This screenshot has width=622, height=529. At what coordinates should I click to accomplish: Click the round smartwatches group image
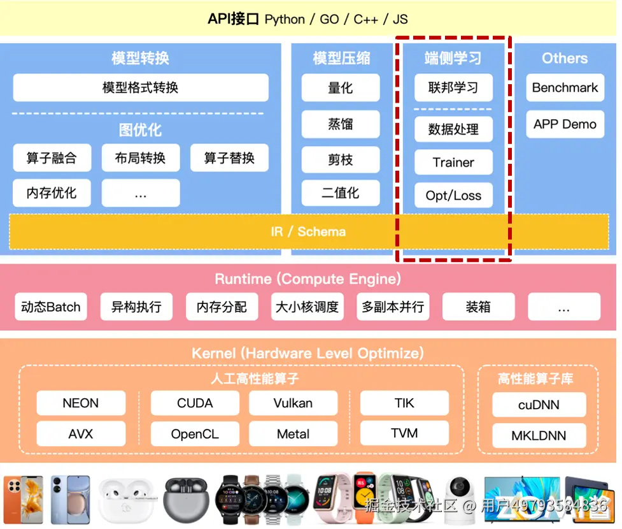(262, 500)
